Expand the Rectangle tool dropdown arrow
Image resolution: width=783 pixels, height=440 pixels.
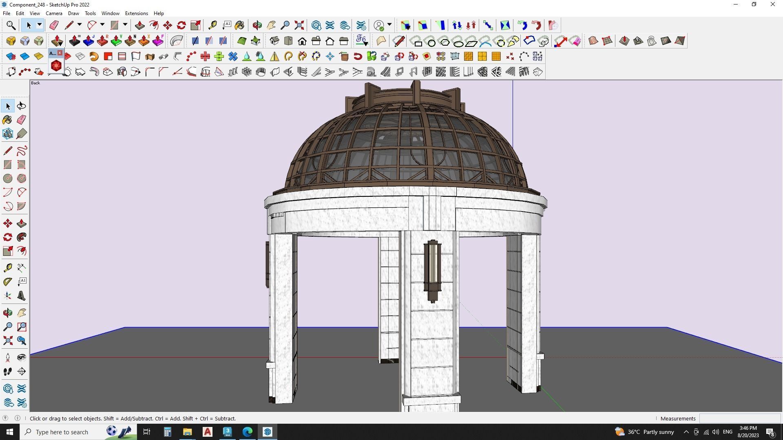pyautogui.click(x=125, y=25)
